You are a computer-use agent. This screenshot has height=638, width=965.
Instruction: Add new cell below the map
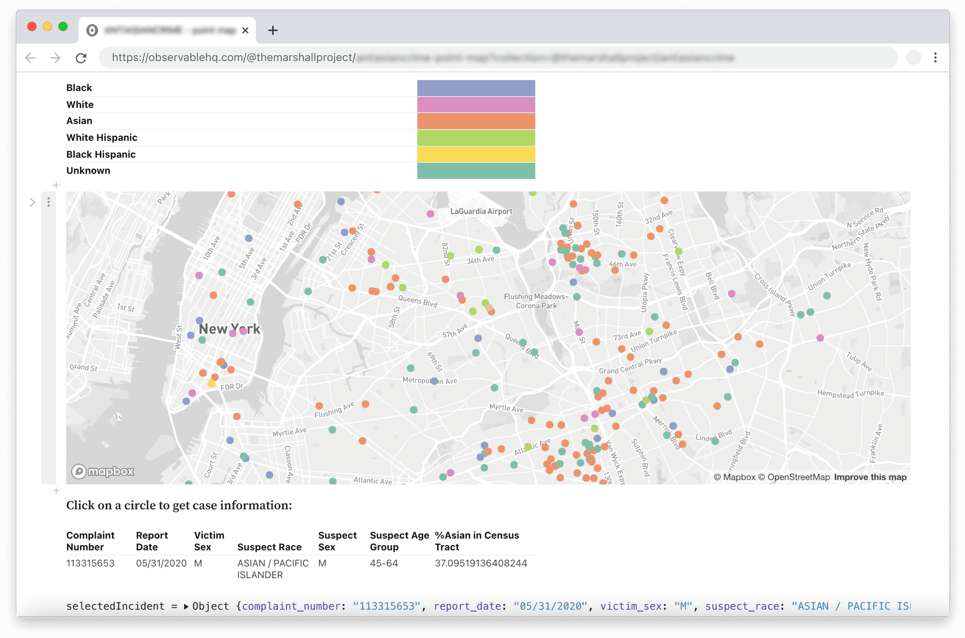coord(56,491)
